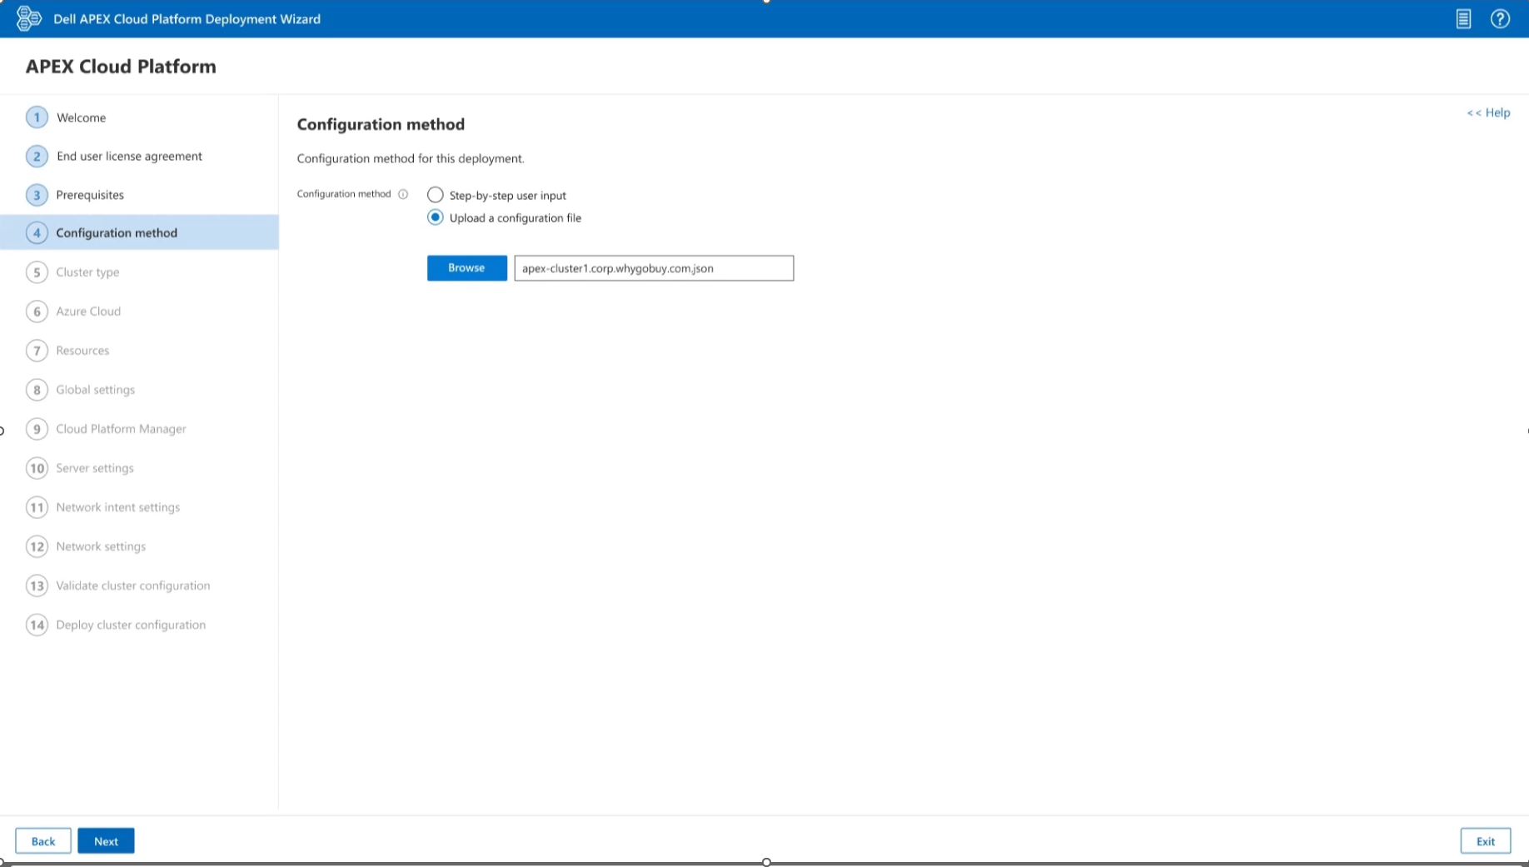This screenshot has width=1529, height=867.
Task: Click the Dell APEX logo icon
Action: click(28, 18)
